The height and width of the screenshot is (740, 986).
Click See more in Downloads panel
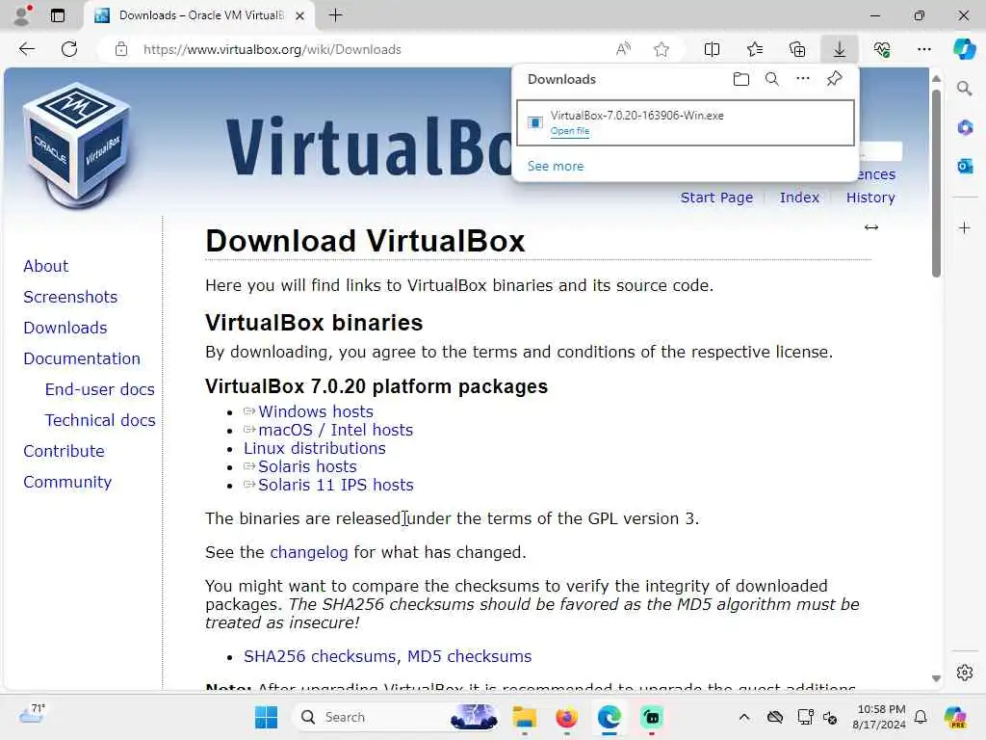point(556,166)
